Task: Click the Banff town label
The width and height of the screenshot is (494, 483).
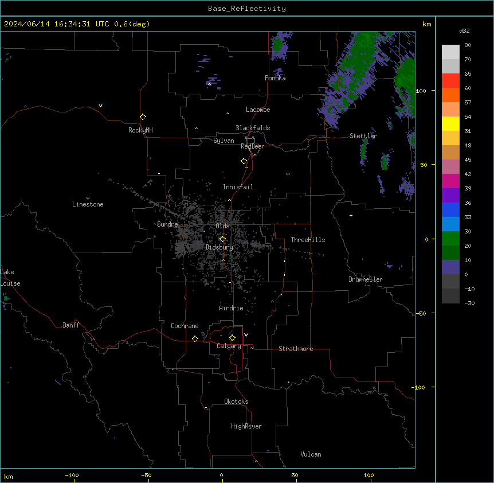Action: click(71, 325)
